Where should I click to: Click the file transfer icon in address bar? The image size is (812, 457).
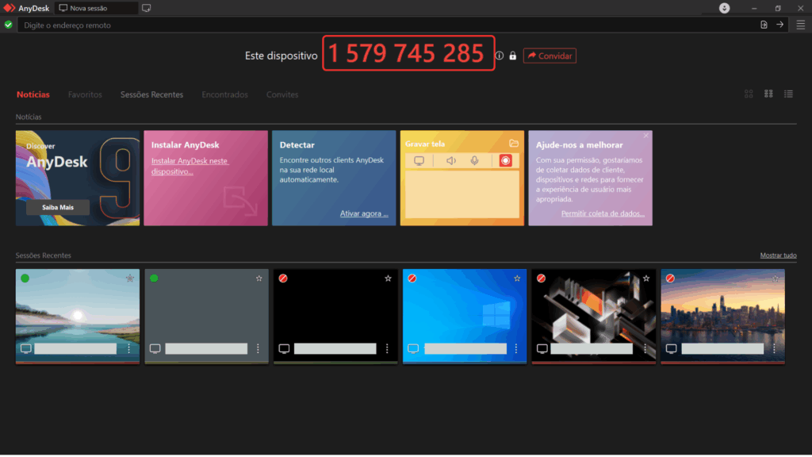764,25
